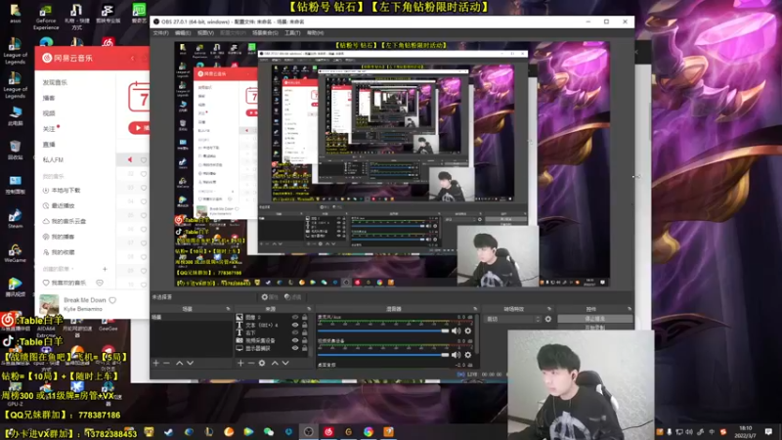Viewport: 782px width, 440px height.
Task: Open the 麦克风/Aux mixer settings gear
Action: [468, 330]
